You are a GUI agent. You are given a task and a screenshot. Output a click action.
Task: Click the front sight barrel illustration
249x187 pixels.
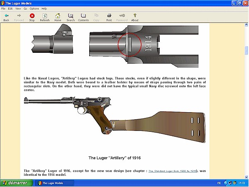[52, 39]
